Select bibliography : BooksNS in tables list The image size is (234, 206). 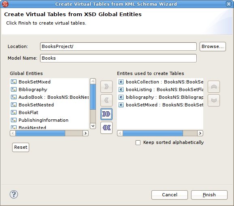pyautogui.click(x=164, y=97)
